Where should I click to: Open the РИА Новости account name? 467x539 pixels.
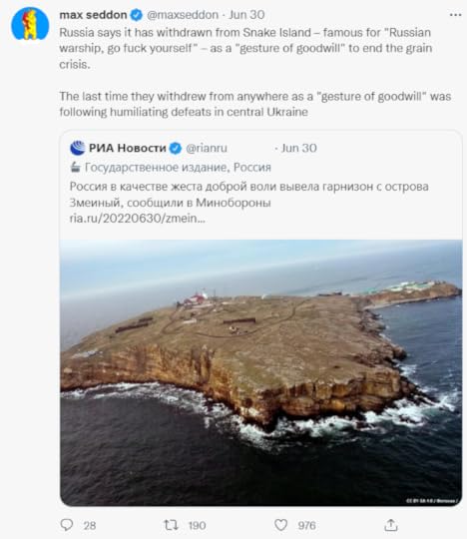(x=128, y=148)
